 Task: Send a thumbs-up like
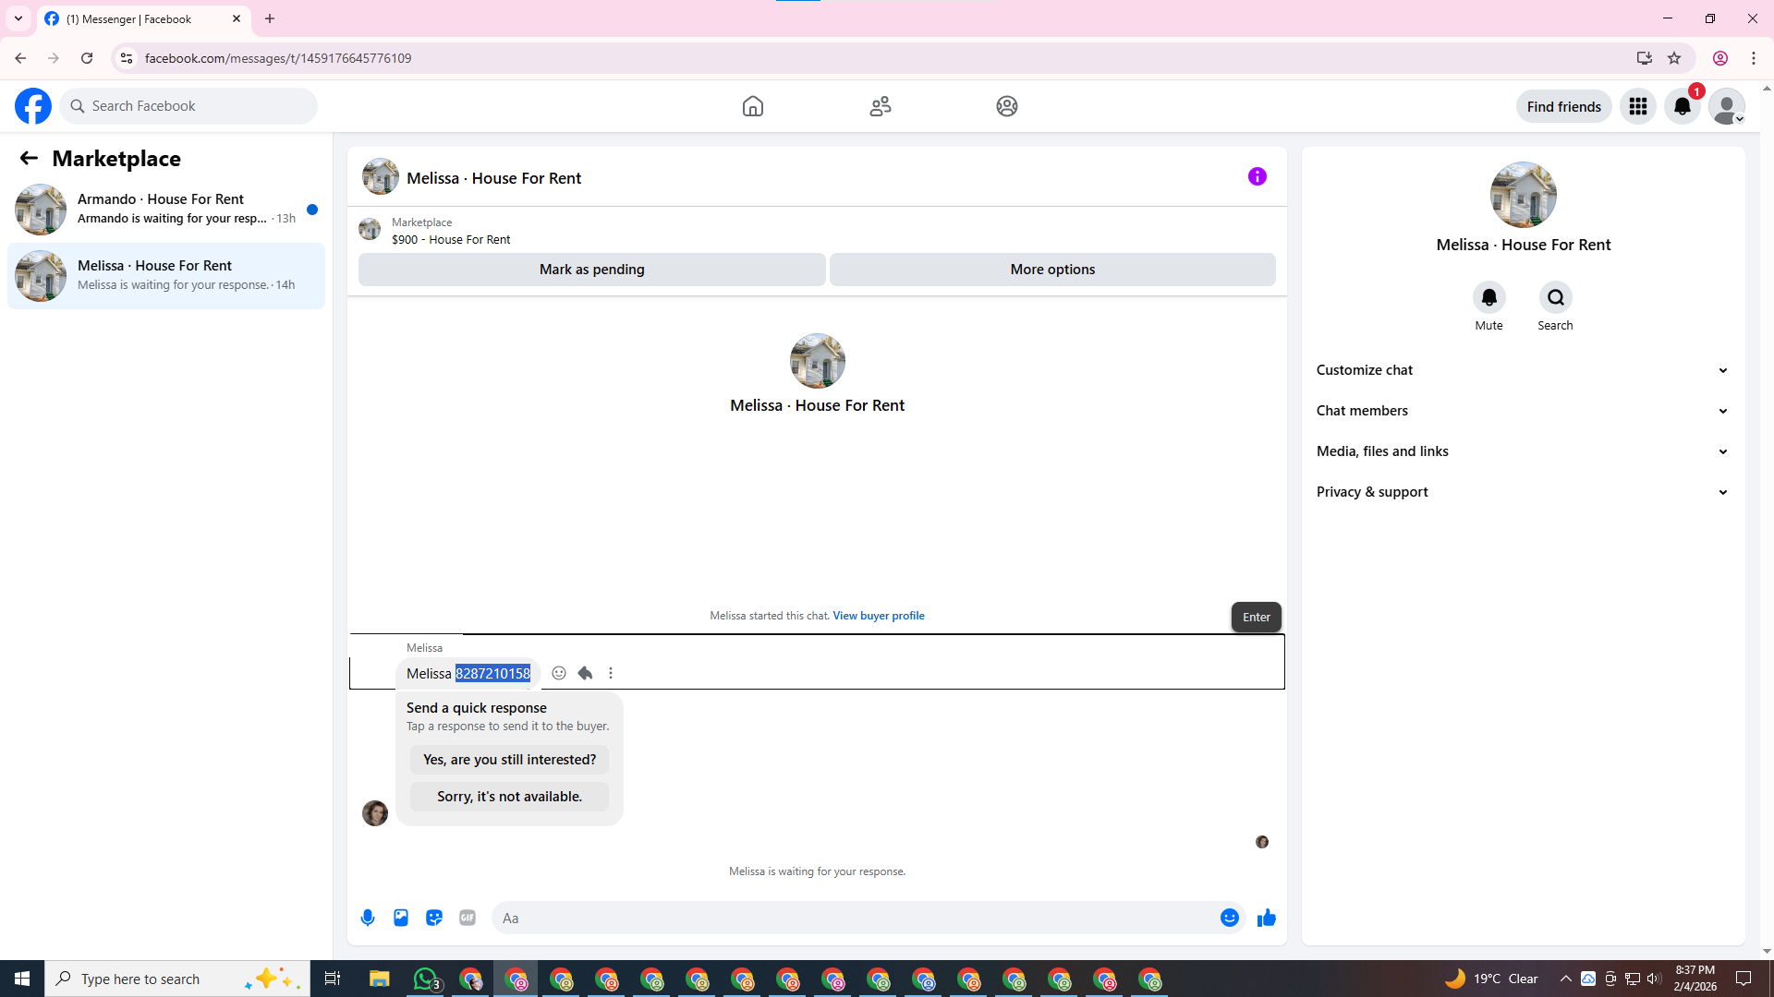pyautogui.click(x=1266, y=918)
